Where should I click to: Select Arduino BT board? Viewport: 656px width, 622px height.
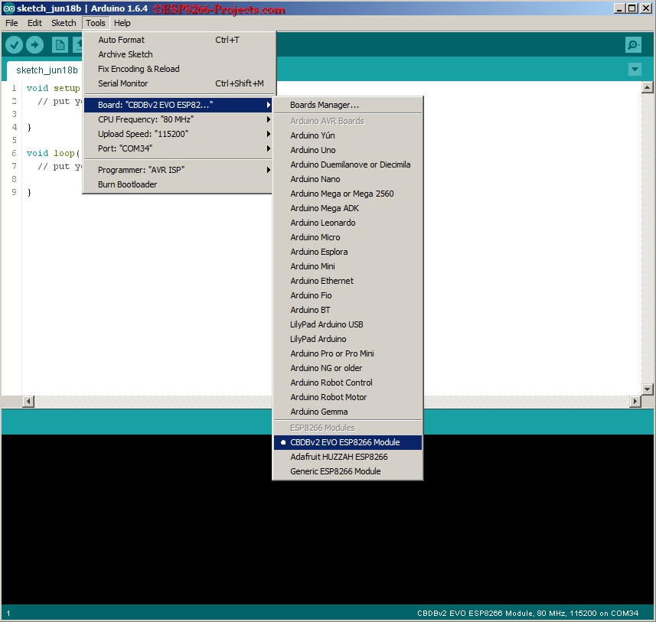pyautogui.click(x=348, y=310)
